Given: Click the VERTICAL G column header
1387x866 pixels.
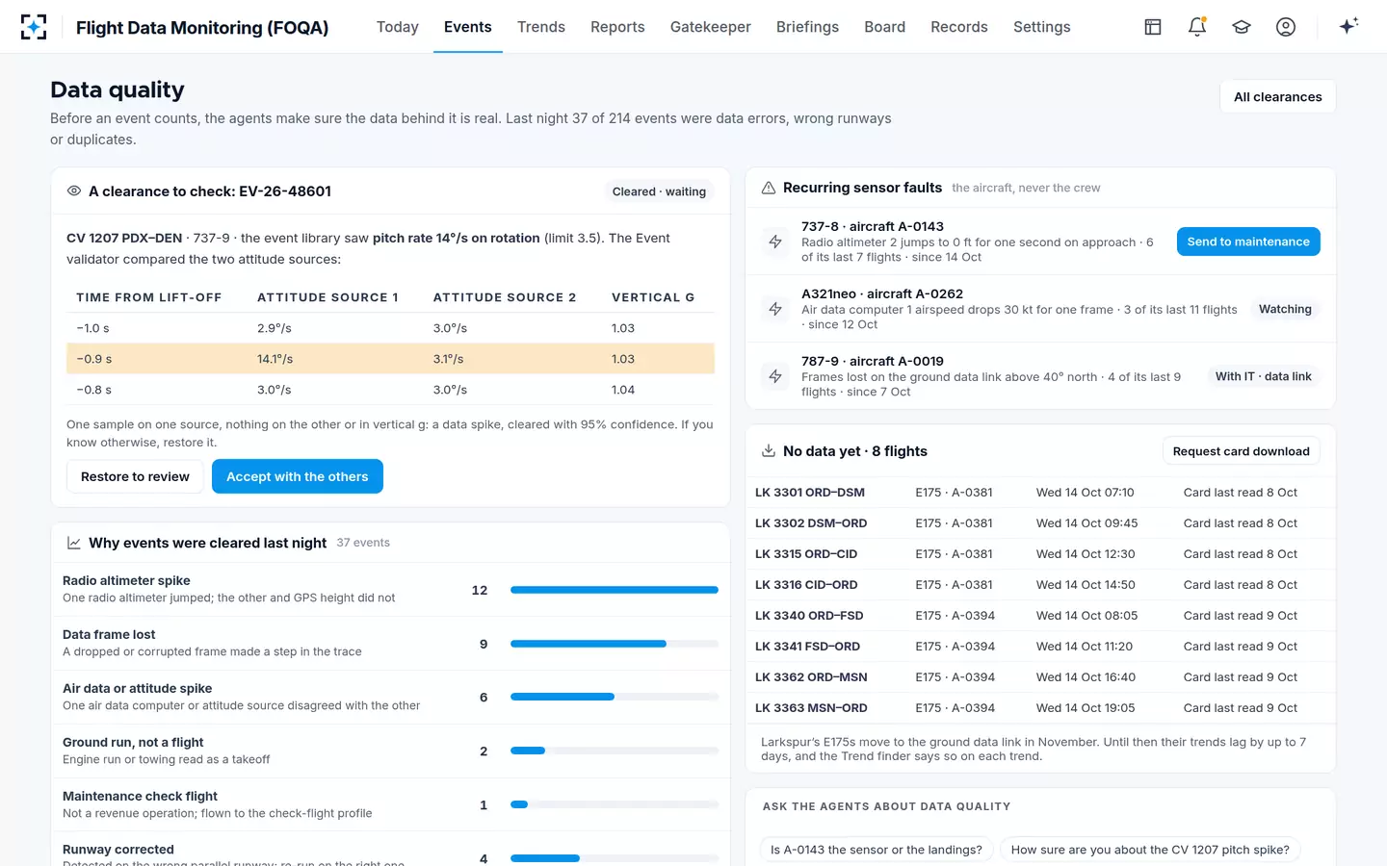Looking at the screenshot, I should click(653, 297).
